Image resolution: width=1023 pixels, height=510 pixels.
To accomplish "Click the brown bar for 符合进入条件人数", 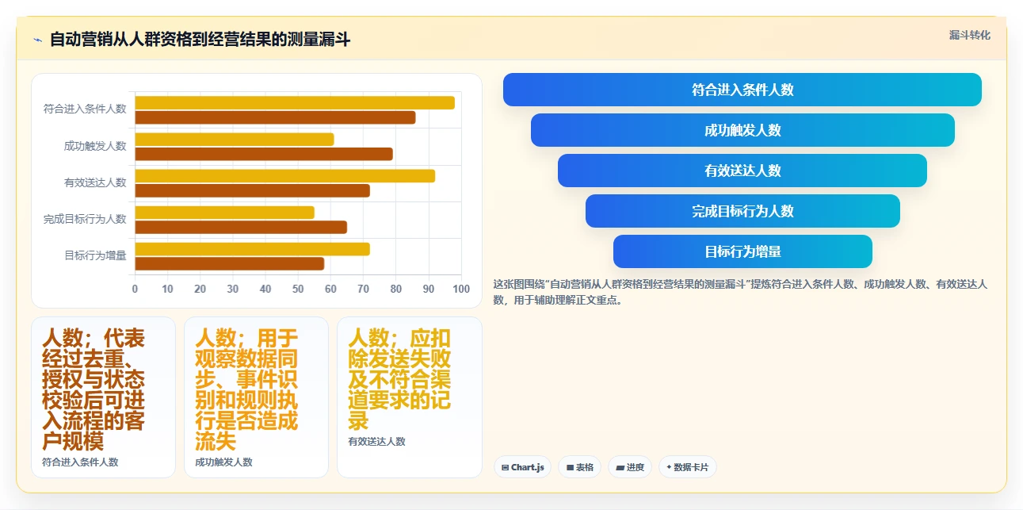I will click(275, 117).
